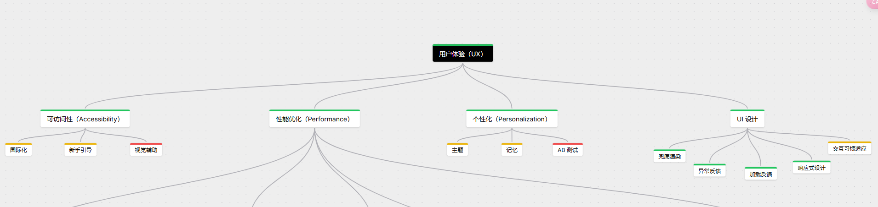Pick the 加载反馈 node

pos(761,174)
